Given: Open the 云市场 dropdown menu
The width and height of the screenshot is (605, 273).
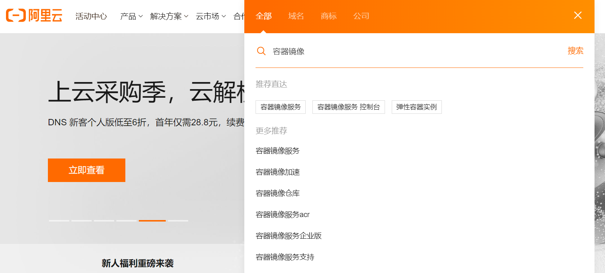Looking at the screenshot, I should click(211, 16).
